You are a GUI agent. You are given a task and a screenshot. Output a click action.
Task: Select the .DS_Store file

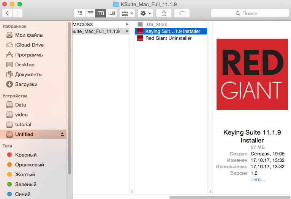tap(171, 24)
